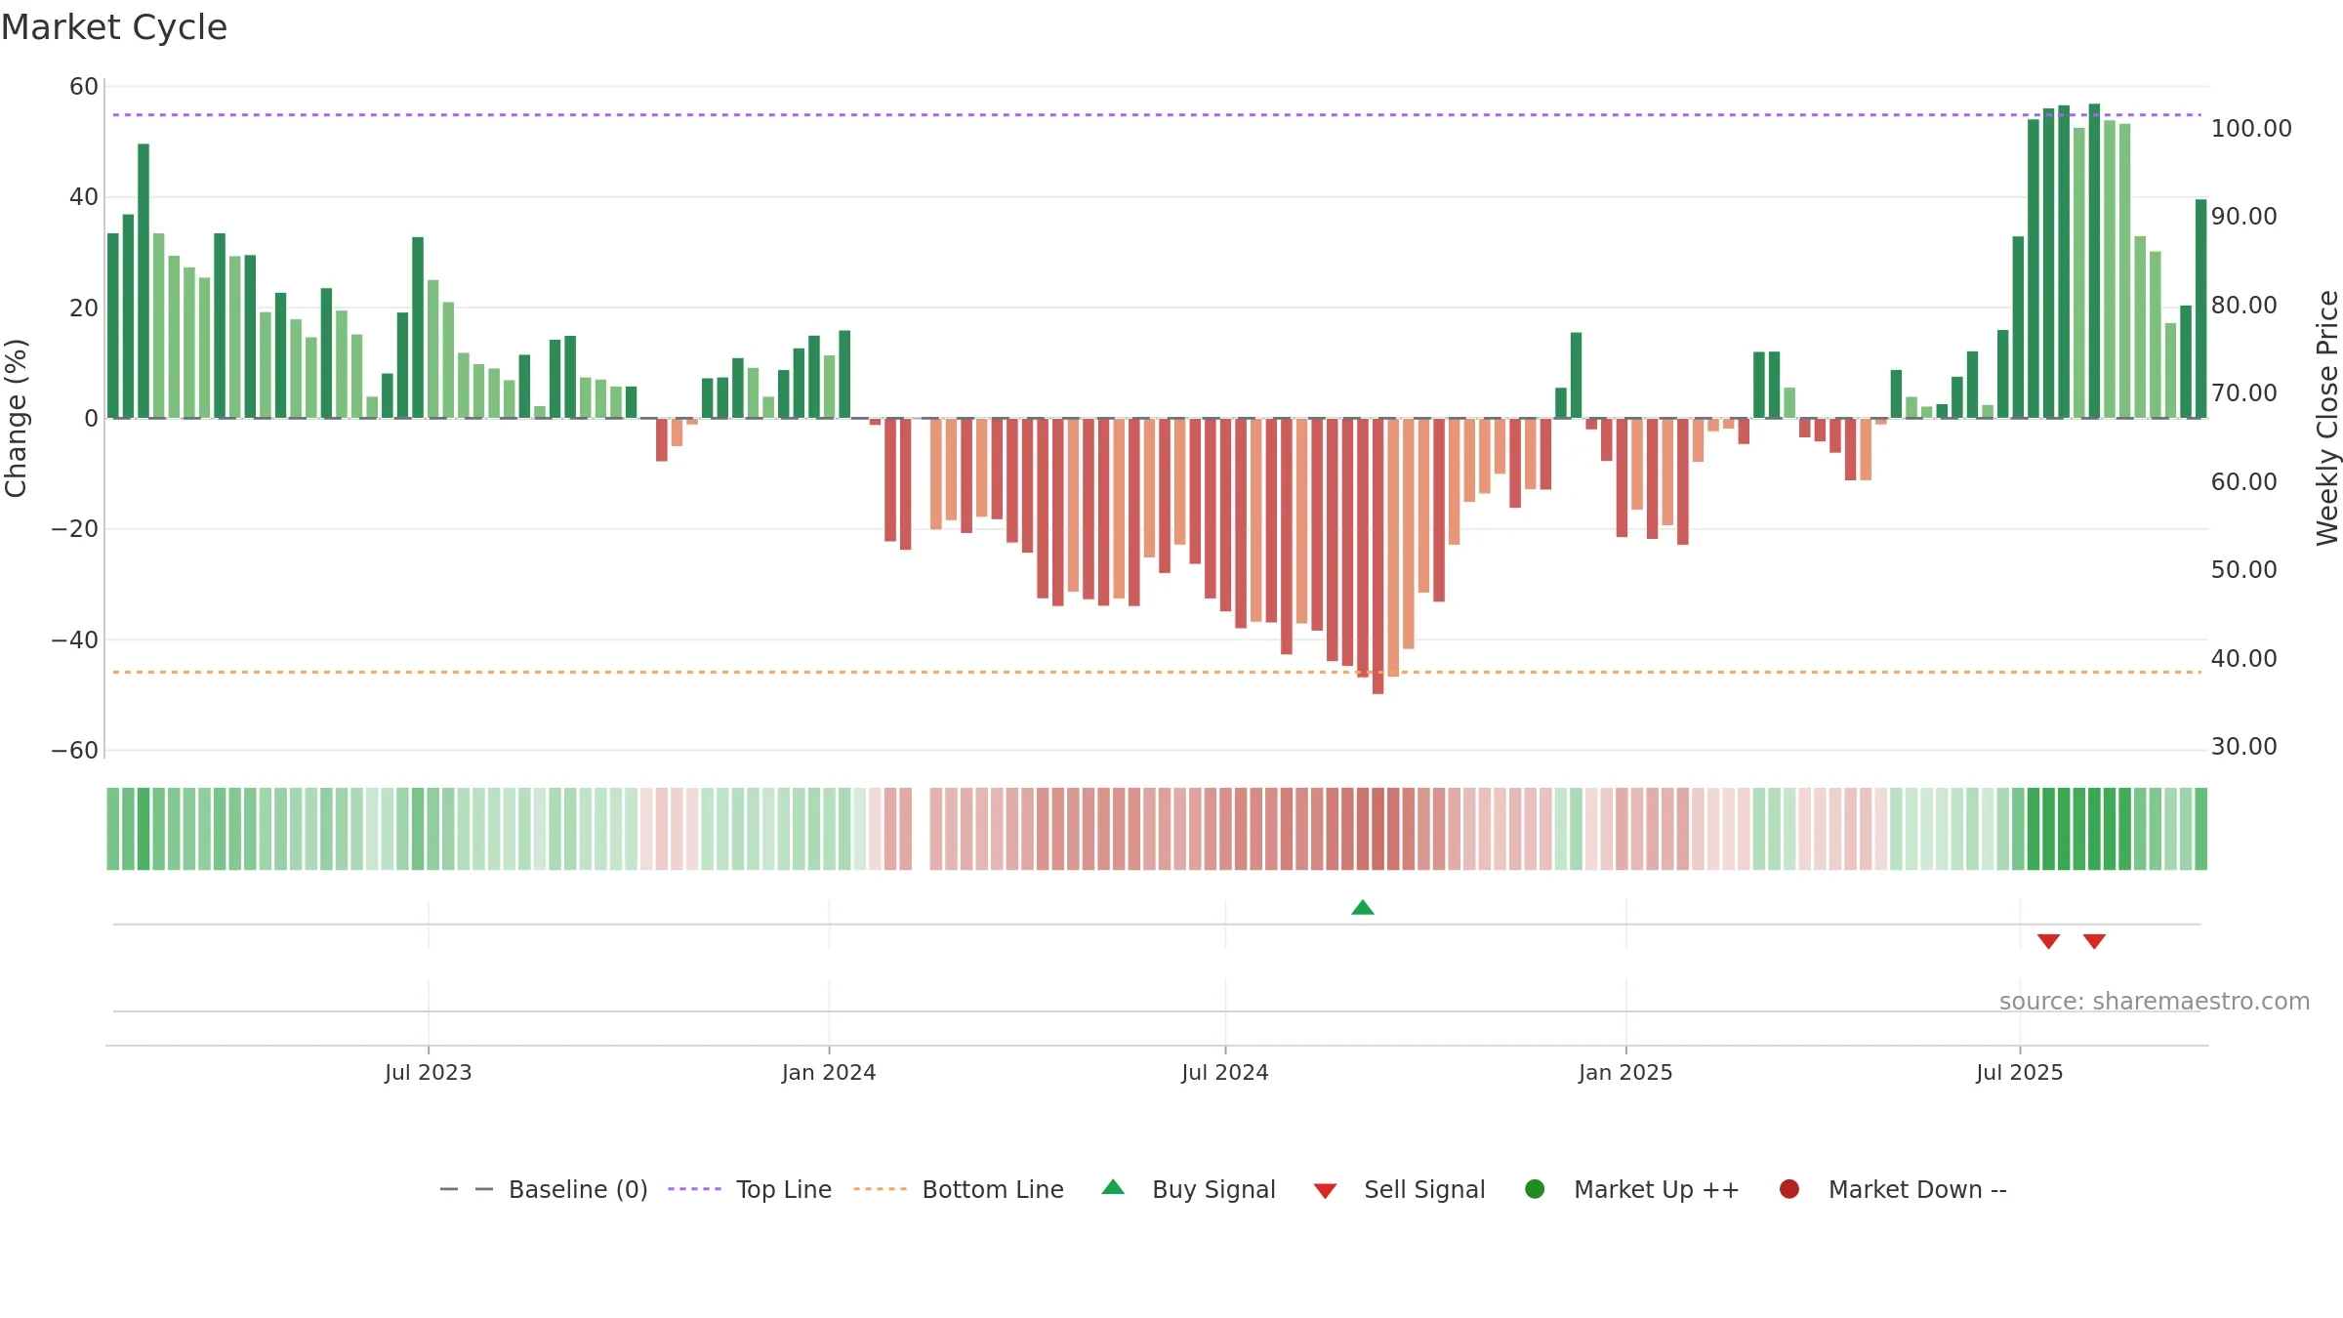The height and width of the screenshot is (1318, 2343).
Task: Toggle the Baseline (0) legend entry
Action: (x=544, y=1189)
